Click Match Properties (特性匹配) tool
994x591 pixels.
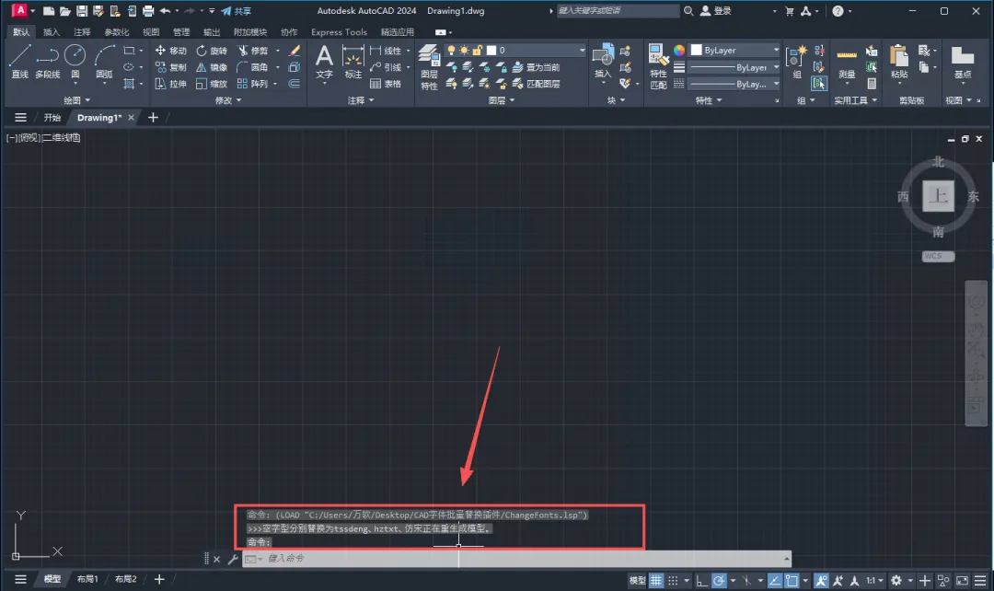coord(658,66)
